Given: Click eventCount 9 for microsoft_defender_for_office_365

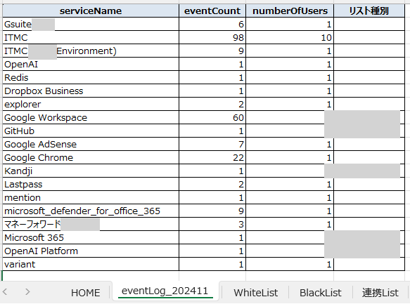Looking at the screenshot, I should point(212,211).
